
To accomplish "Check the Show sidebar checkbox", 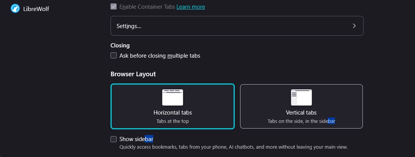I will tap(114, 139).
